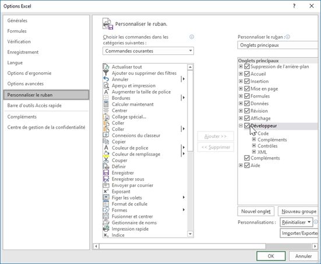Click the Définir print area icon
This screenshot has width=321, height=264.
(x=106, y=166)
